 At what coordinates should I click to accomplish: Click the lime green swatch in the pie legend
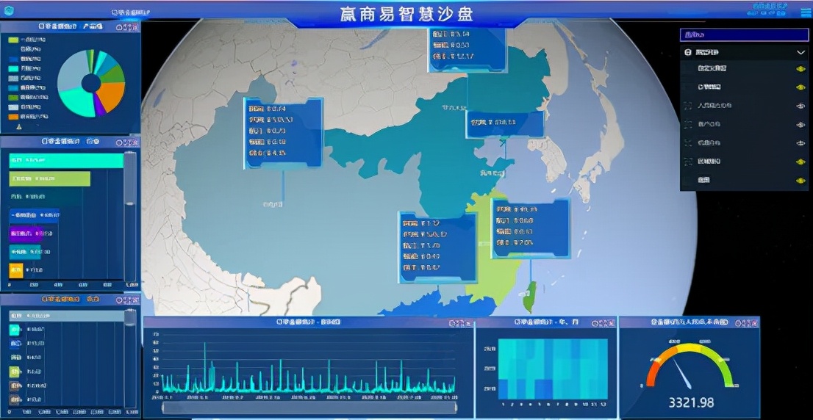pos(13,40)
